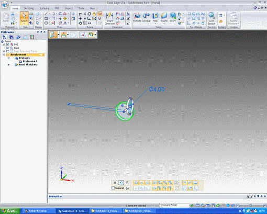Open the Home ribbon tab

(x=15, y=8)
